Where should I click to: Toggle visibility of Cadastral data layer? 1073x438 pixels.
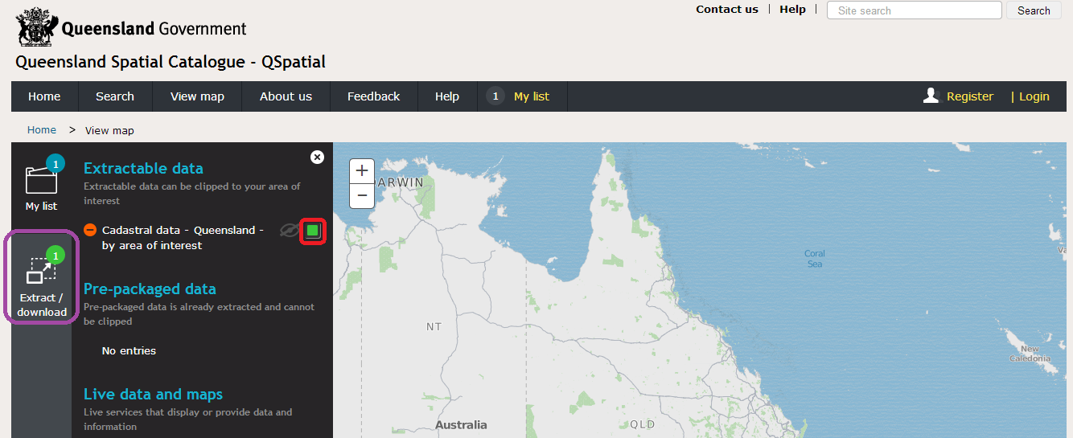point(289,231)
